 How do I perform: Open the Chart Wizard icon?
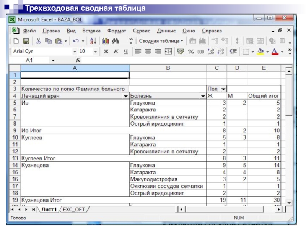[x=106, y=41]
